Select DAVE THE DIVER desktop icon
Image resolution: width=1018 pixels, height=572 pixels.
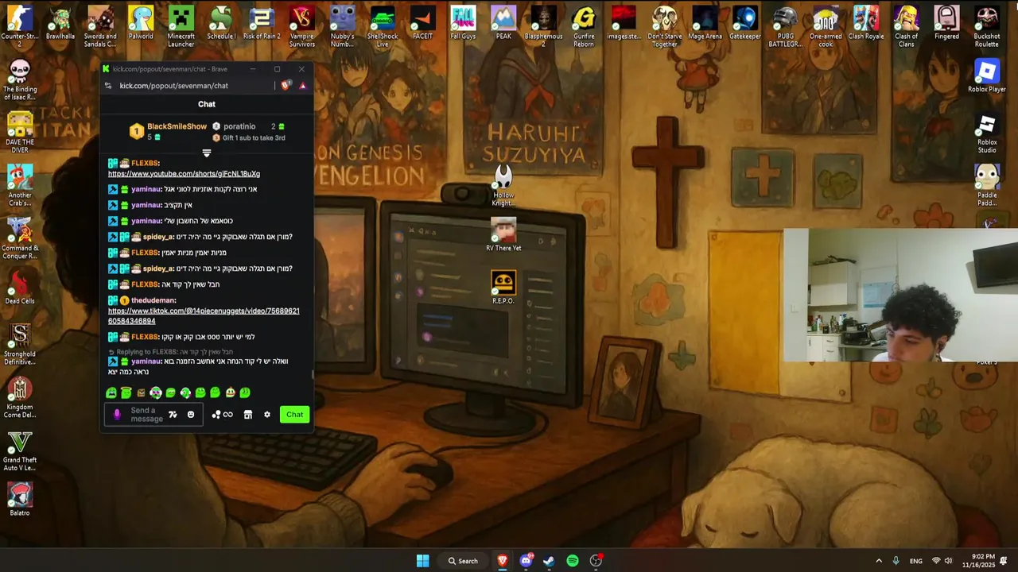tap(20, 131)
